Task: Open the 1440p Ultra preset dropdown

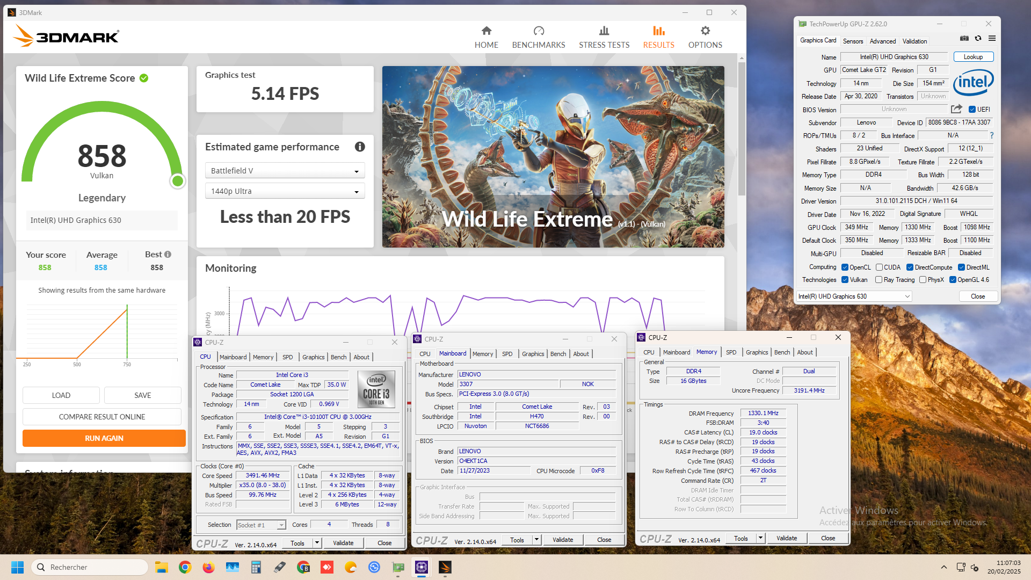Action: coord(285,191)
